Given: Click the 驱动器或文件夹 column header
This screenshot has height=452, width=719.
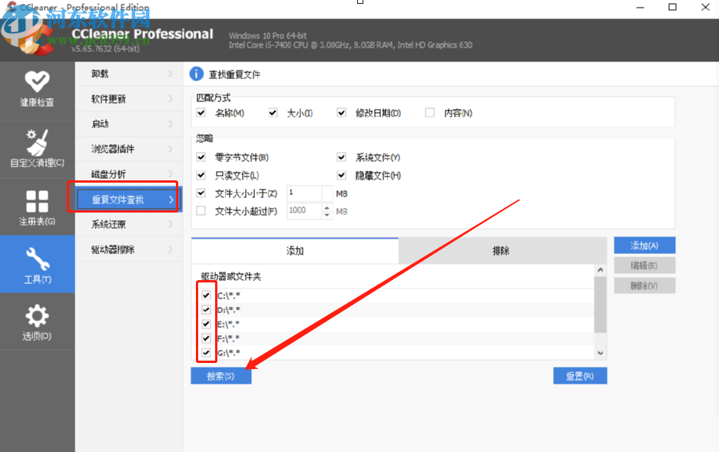Looking at the screenshot, I should click(x=231, y=276).
